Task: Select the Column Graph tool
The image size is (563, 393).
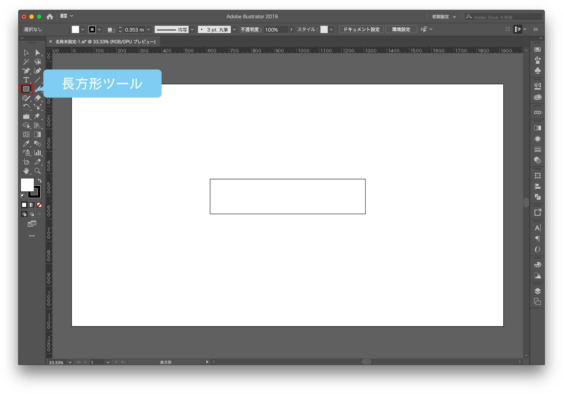Action: click(x=38, y=153)
